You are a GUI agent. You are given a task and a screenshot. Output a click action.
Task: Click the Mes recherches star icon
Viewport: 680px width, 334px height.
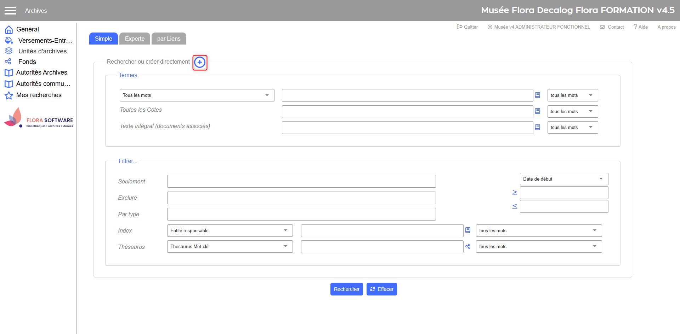click(x=9, y=95)
